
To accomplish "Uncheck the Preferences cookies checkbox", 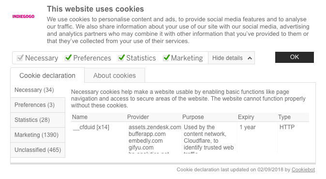I will pyautogui.click(x=68, y=58).
